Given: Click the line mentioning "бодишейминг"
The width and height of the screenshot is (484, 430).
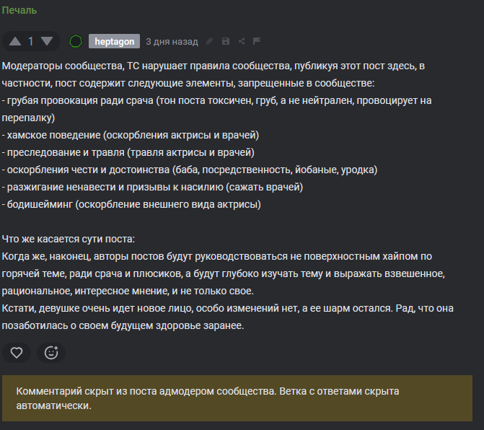Looking at the screenshot, I should coord(132,204).
